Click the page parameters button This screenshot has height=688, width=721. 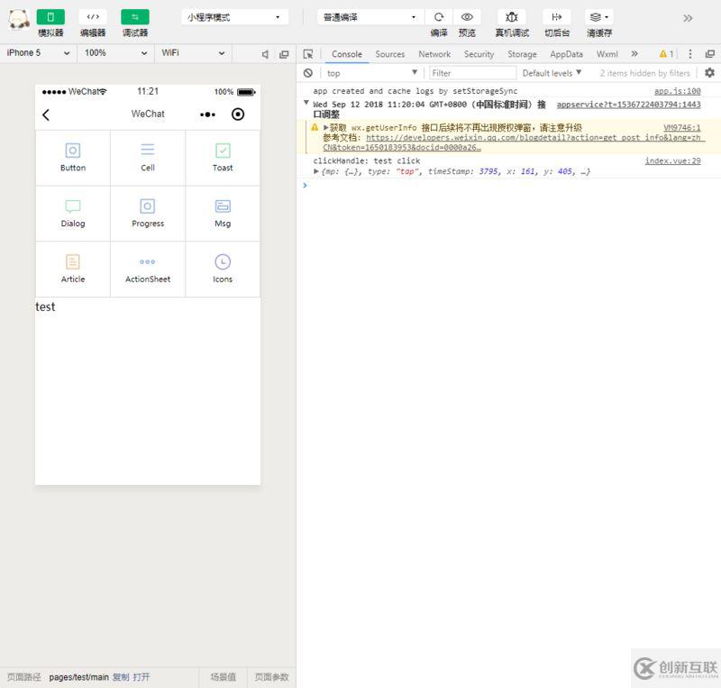(x=271, y=677)
